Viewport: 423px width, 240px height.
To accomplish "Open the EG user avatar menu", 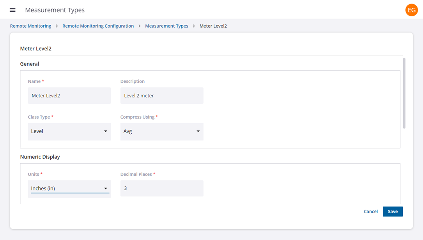I will pos(411,10).
